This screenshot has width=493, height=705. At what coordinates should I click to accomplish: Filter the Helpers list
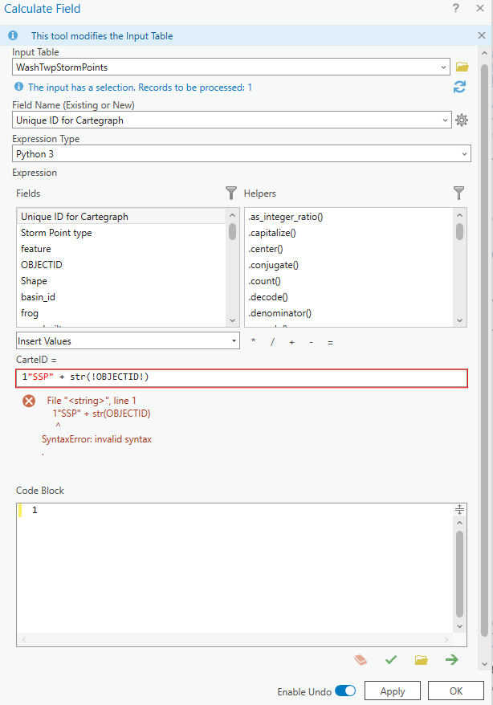[458, 193]
